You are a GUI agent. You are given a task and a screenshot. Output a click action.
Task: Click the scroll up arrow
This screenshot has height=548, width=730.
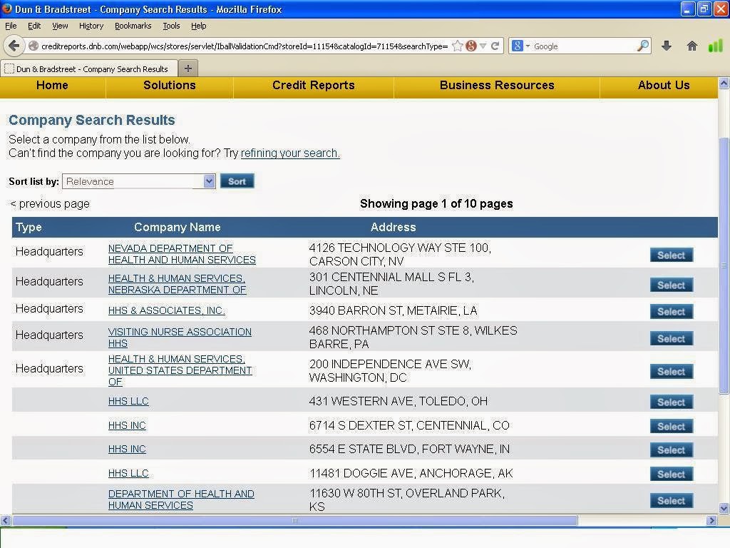(x=724, y=83)
